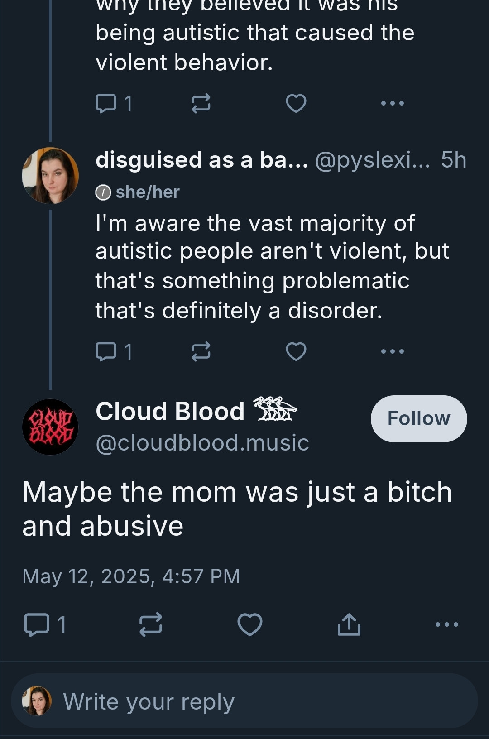
Task: Like the Cloud Blood post
Action: pyautogui.click(x=250, y=625)
